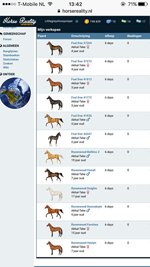Click the female symbol on Foal Doe 41612
The image size is (150, 267).
(88, 83)
